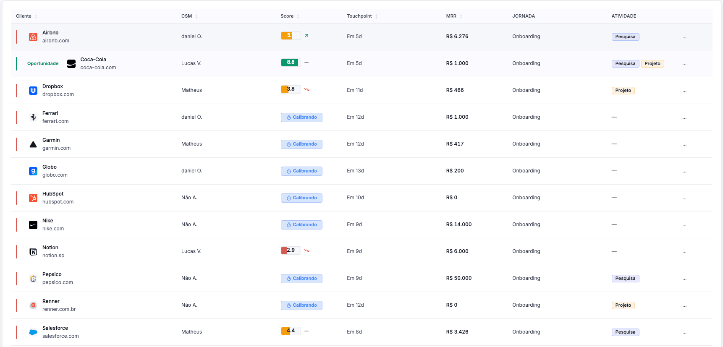Viewport: 723px width, 347px height.
Task: Click the Calibrando badge for Renner
Action: (301, 305)
